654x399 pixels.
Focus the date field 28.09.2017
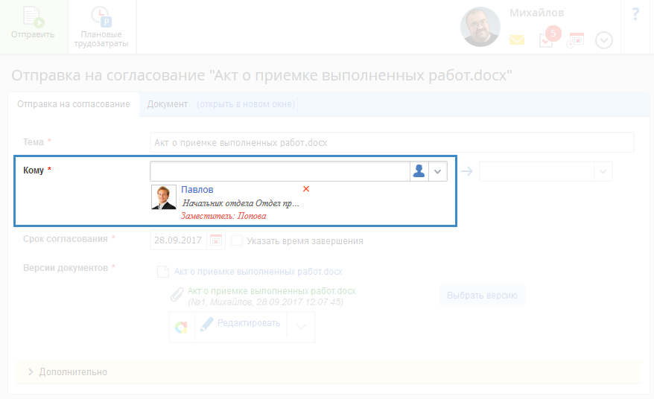tap(178, 240)
